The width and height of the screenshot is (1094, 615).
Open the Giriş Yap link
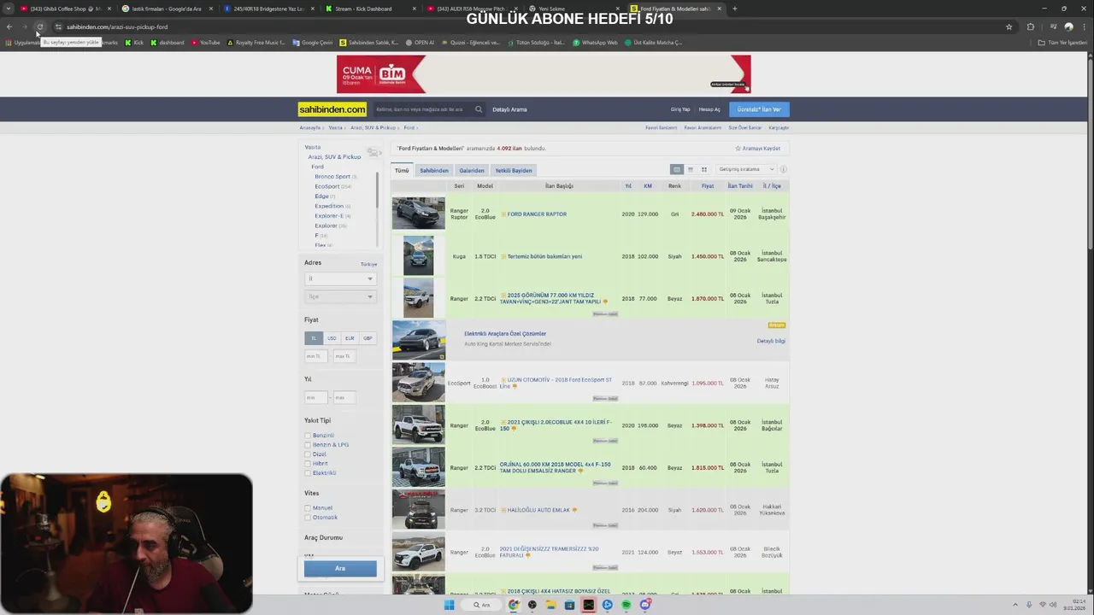pyautogui.click(x=680, y=109)
